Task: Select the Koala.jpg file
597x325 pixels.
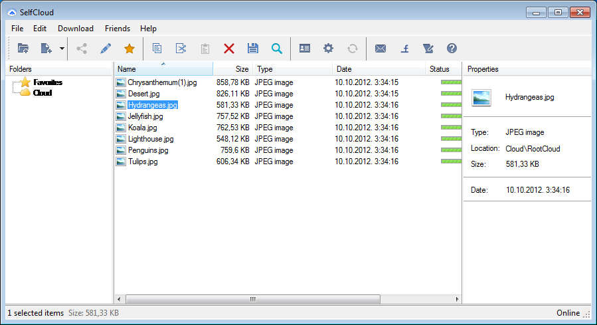Action: click(142, 128)
